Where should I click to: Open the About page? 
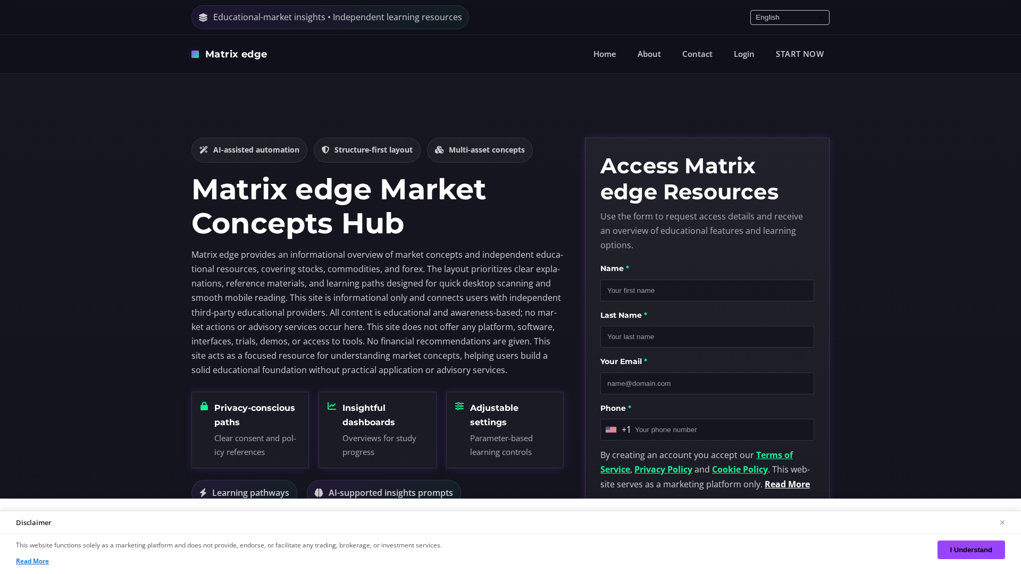coord(649,54)
